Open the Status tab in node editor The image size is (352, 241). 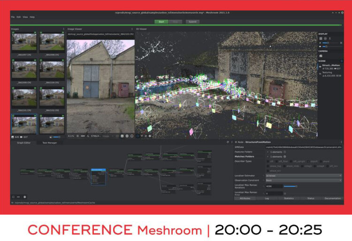coord(311,198)
